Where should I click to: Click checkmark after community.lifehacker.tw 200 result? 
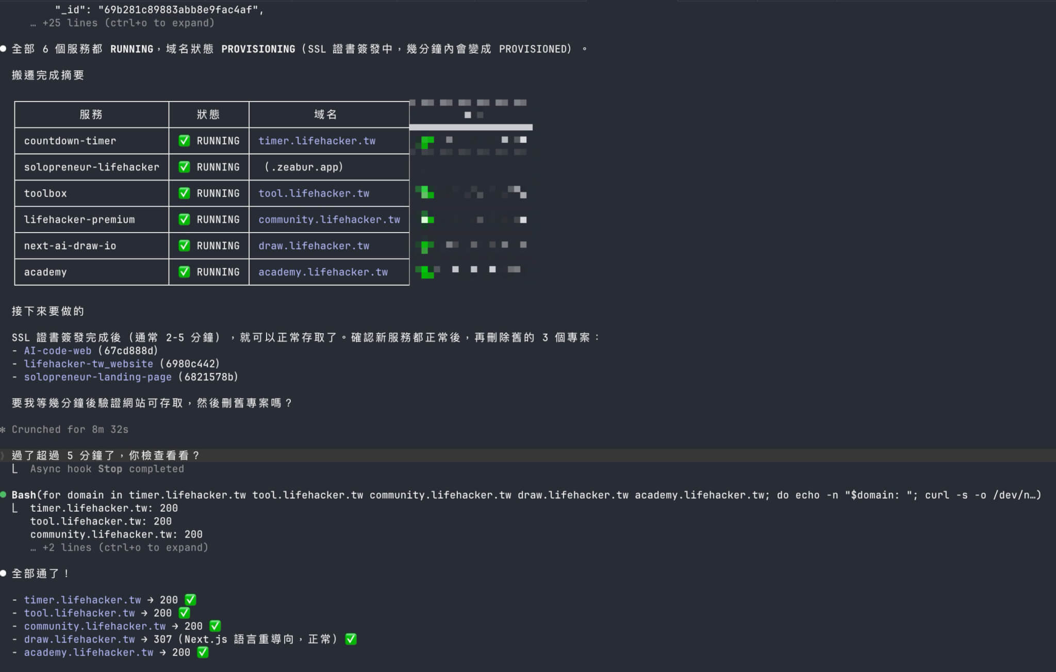(x=215, y=626)
